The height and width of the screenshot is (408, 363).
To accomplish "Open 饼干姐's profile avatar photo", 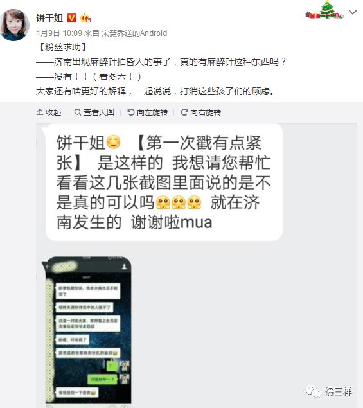I will click(14, 24).
